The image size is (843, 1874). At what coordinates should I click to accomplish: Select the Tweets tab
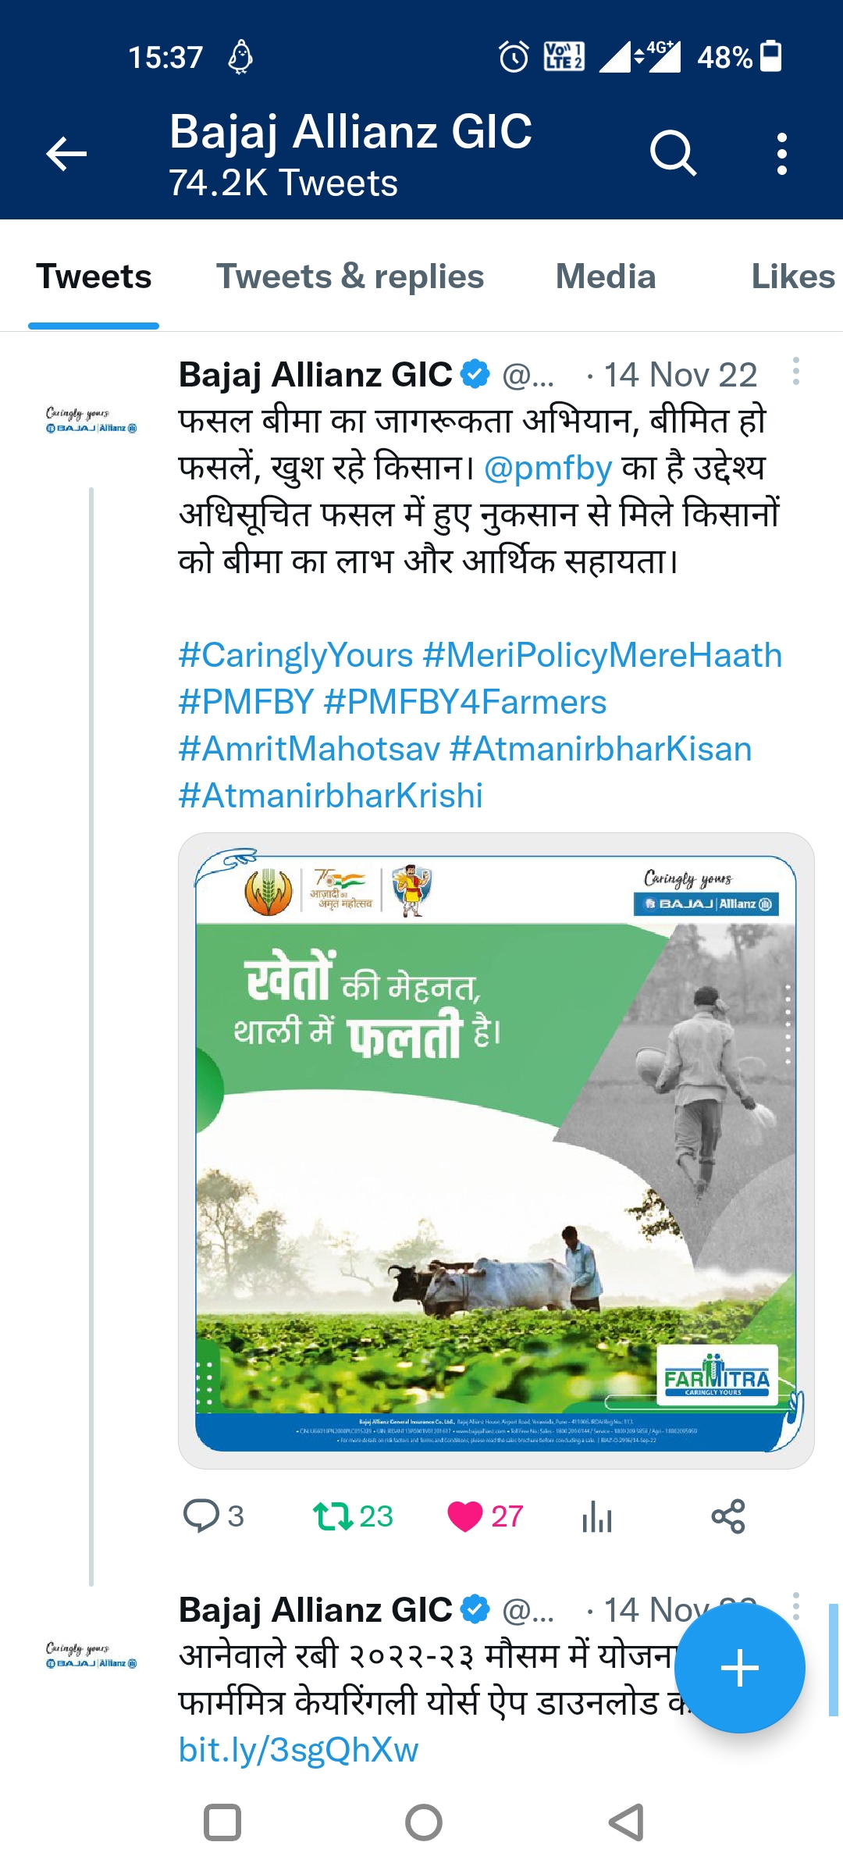(94, 277)
